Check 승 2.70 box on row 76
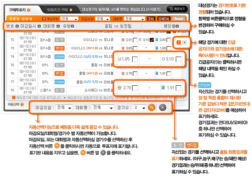The width and height of the screenshot is (252, 178). pos(135,74)
